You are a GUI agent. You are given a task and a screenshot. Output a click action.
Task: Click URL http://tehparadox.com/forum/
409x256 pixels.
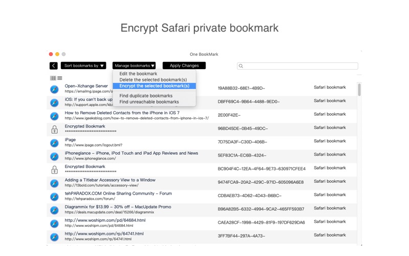(90, 199)
